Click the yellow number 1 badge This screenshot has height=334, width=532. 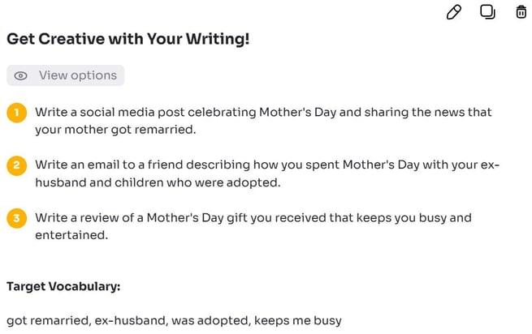[x=16, y=113]
